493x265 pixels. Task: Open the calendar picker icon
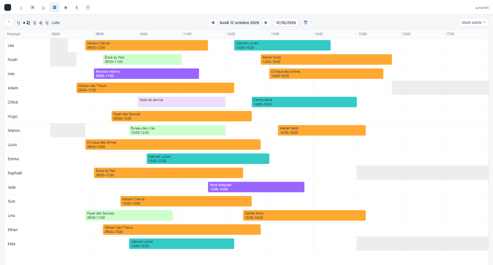[x=306, y=22]
